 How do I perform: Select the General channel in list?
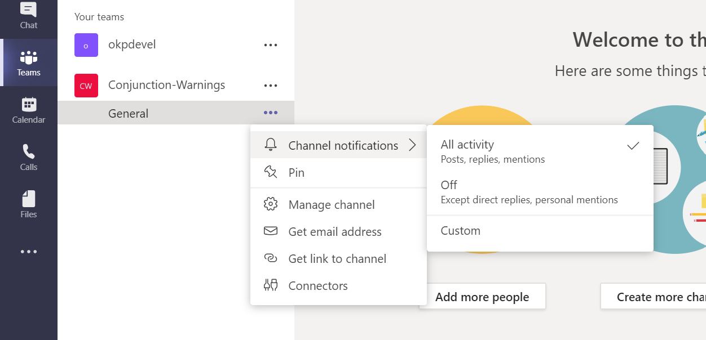point(129,113)
